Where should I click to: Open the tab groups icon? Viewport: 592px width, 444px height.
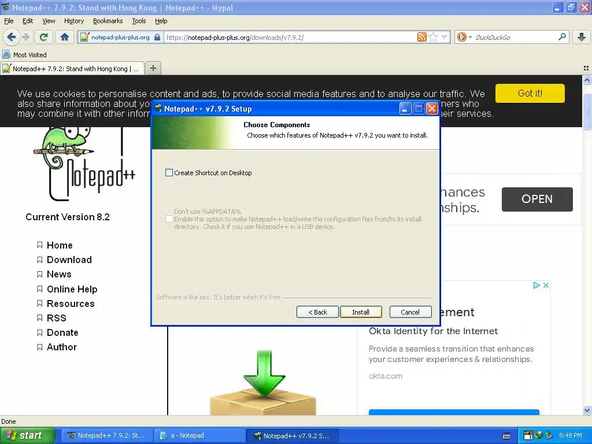[x=586, y=68]
